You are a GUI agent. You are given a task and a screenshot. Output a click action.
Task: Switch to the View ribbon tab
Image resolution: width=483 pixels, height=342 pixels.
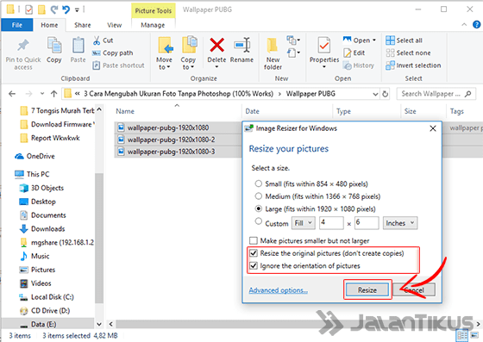coord(114,25)
